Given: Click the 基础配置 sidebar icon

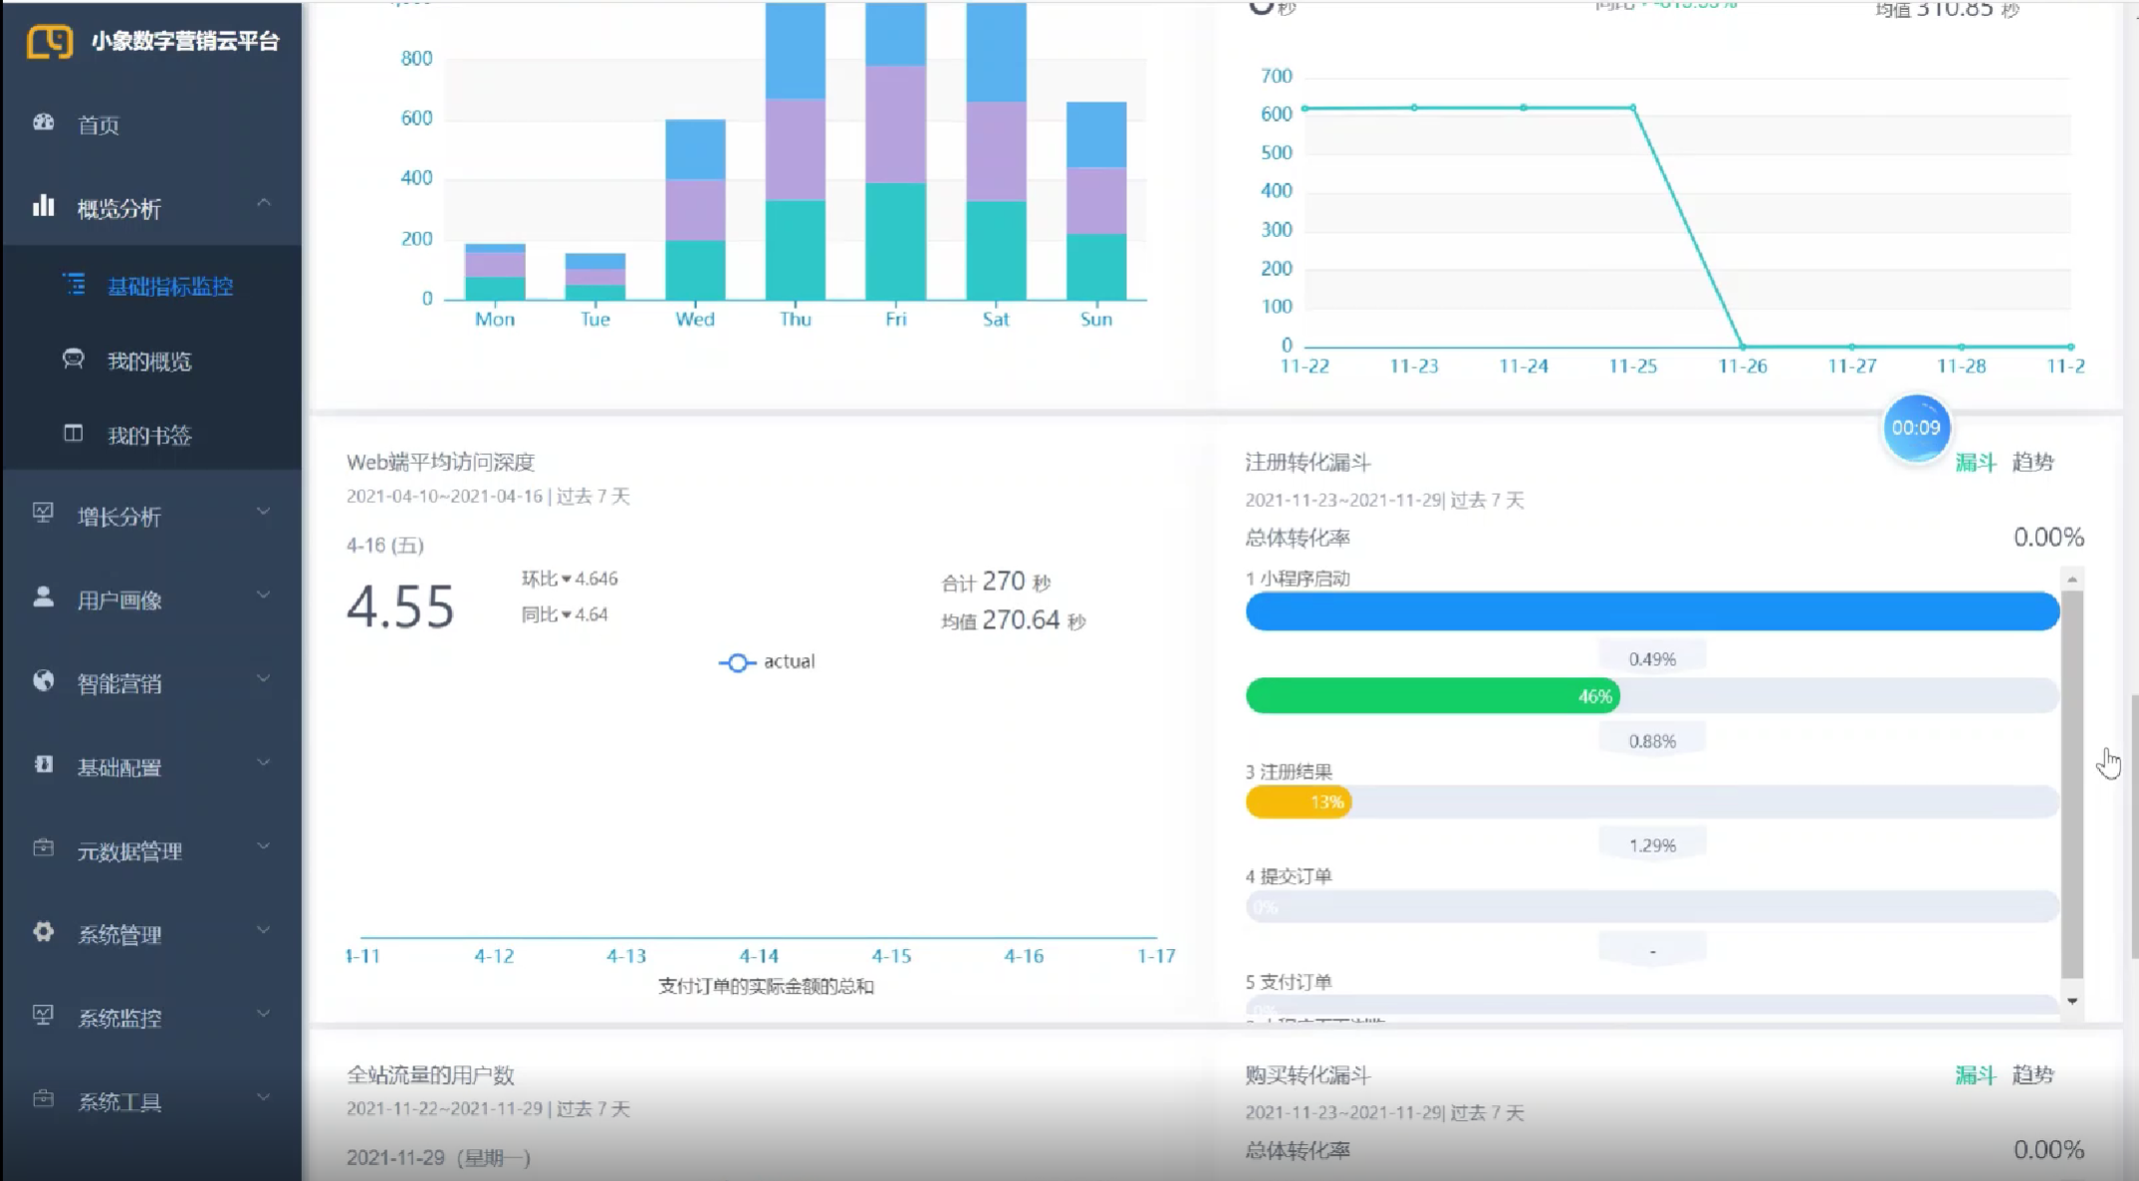Looking at the screenshot, I should pyautogui.click(x=44, y=765).
